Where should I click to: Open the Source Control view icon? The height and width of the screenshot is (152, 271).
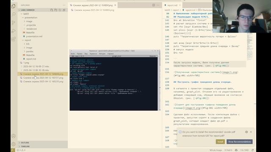coord(14,22)
